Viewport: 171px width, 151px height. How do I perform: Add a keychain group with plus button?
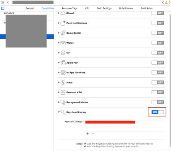click(x=87, y=134)
